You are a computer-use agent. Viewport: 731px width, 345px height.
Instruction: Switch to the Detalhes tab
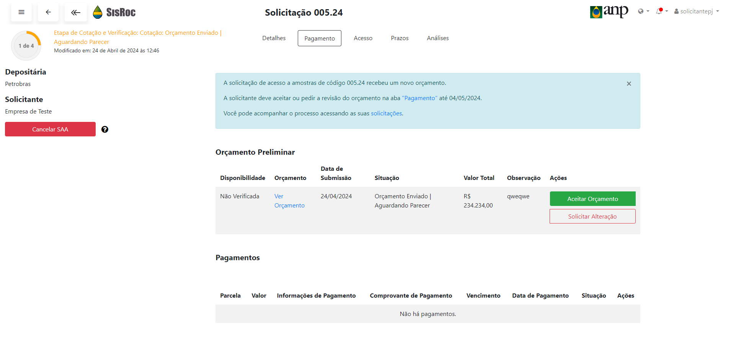[274, 38]
